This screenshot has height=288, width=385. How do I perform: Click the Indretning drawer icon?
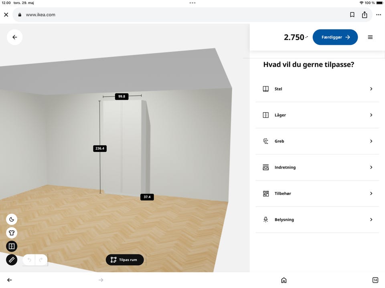pos(265,167)
